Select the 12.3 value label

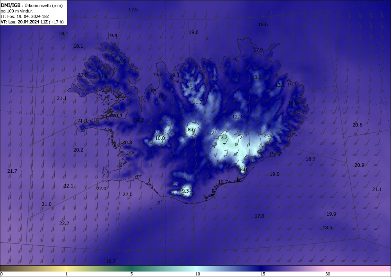tap(237, 116)
